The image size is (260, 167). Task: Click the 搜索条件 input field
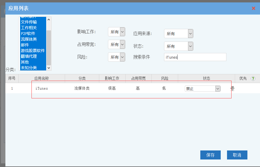click(195, 57)
